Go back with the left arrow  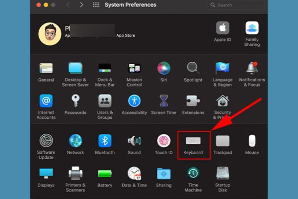pyautogui.click(x=68, y=5)
